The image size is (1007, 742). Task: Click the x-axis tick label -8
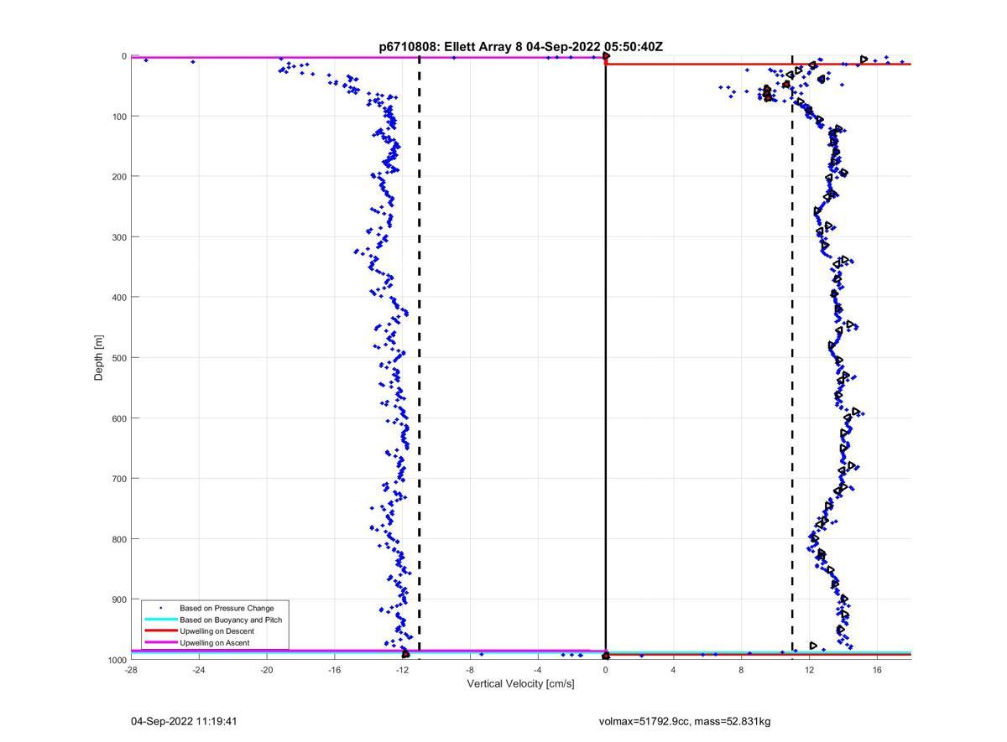coord(470,670)
